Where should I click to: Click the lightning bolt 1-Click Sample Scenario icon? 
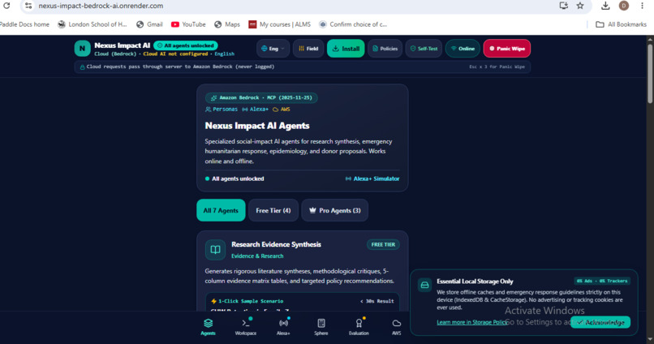click(x=214, y=301)
